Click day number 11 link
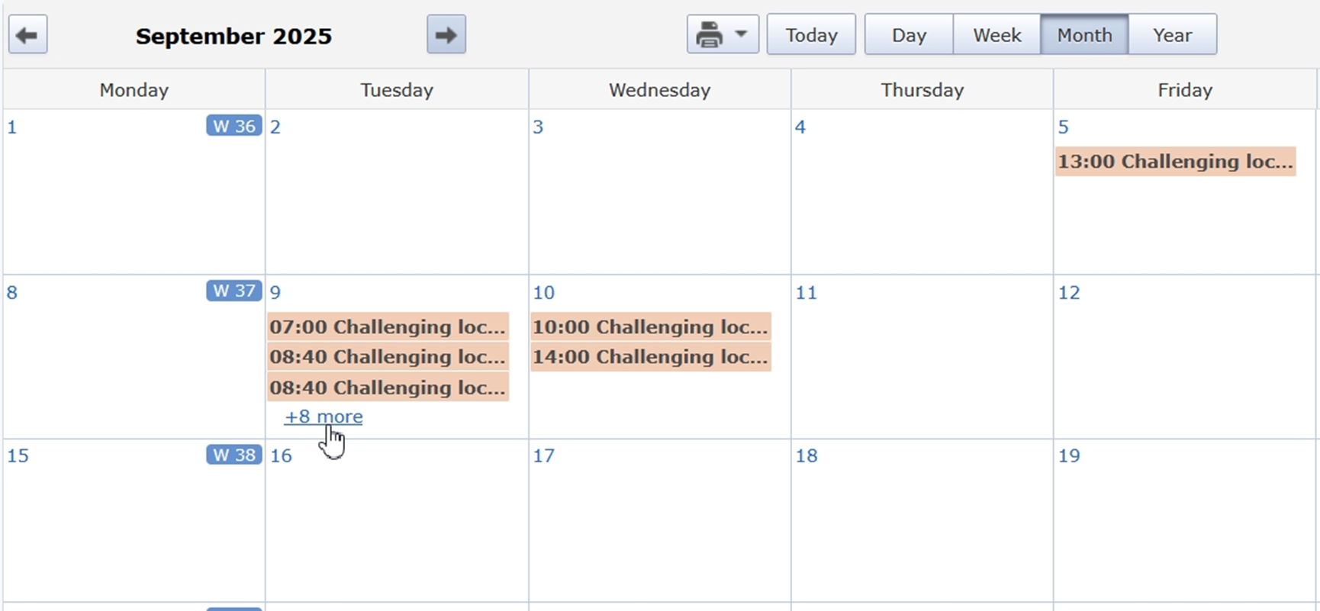The image size is (1320, 611). (806, 293)
